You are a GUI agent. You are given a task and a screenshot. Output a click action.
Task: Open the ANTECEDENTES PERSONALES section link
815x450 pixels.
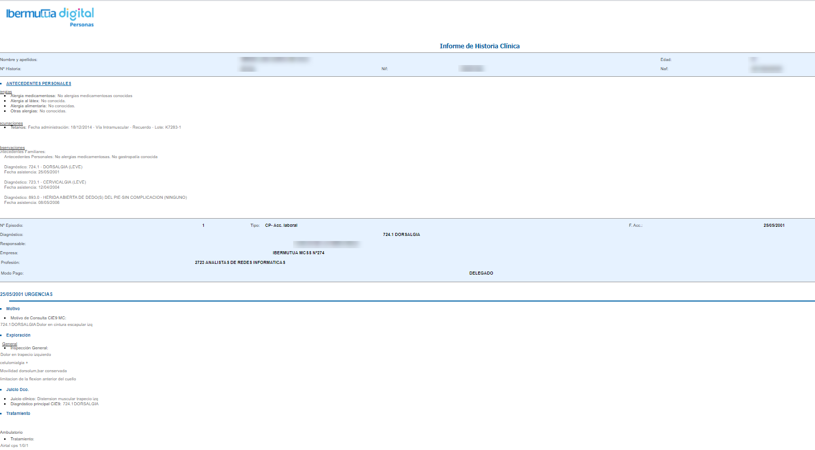click(x=39, y=83)
